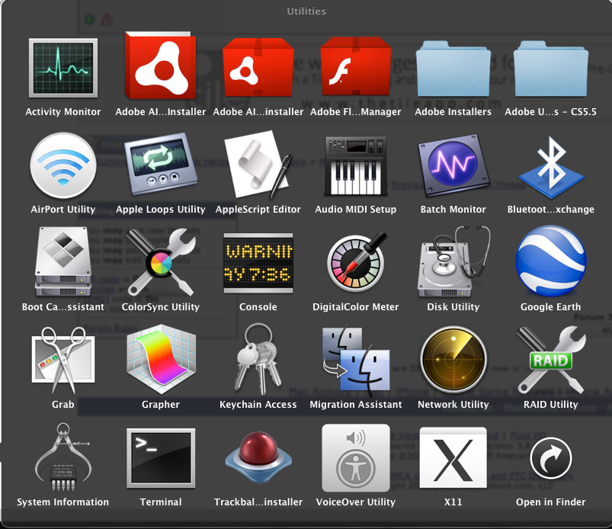This screenshot has height=529, width=612.
Task: Launch Batch Monitor
Action: (x=453, y=165)
